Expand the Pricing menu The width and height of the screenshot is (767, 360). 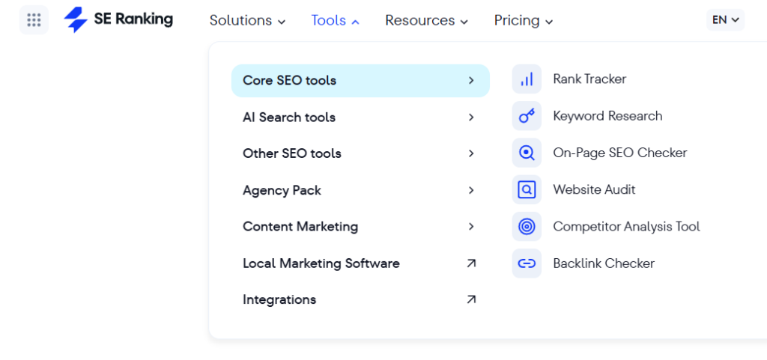(524, 20)
